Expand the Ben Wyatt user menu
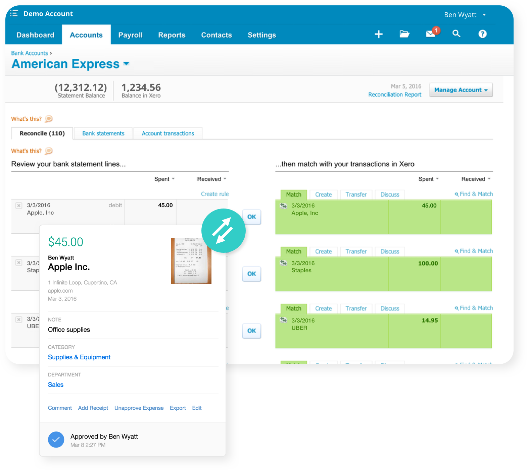 [x=465, y=15]
